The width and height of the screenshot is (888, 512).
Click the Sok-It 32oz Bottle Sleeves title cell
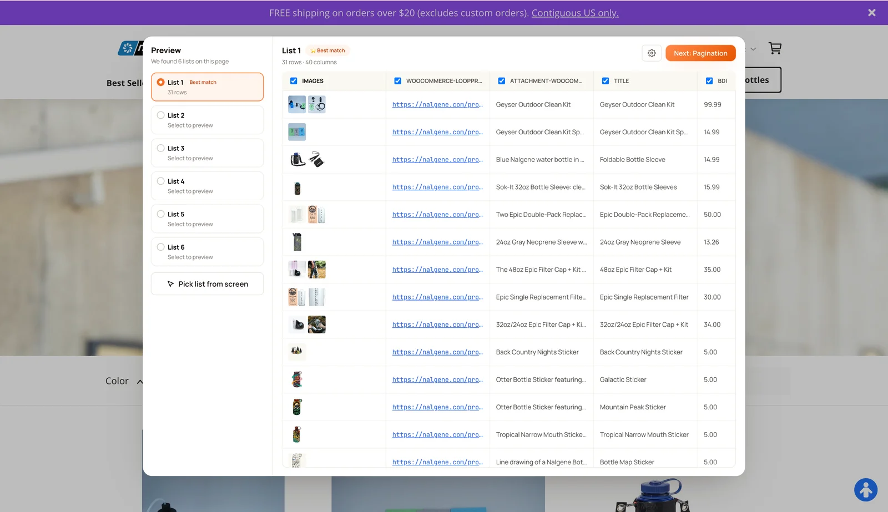(x=638, y=187)
